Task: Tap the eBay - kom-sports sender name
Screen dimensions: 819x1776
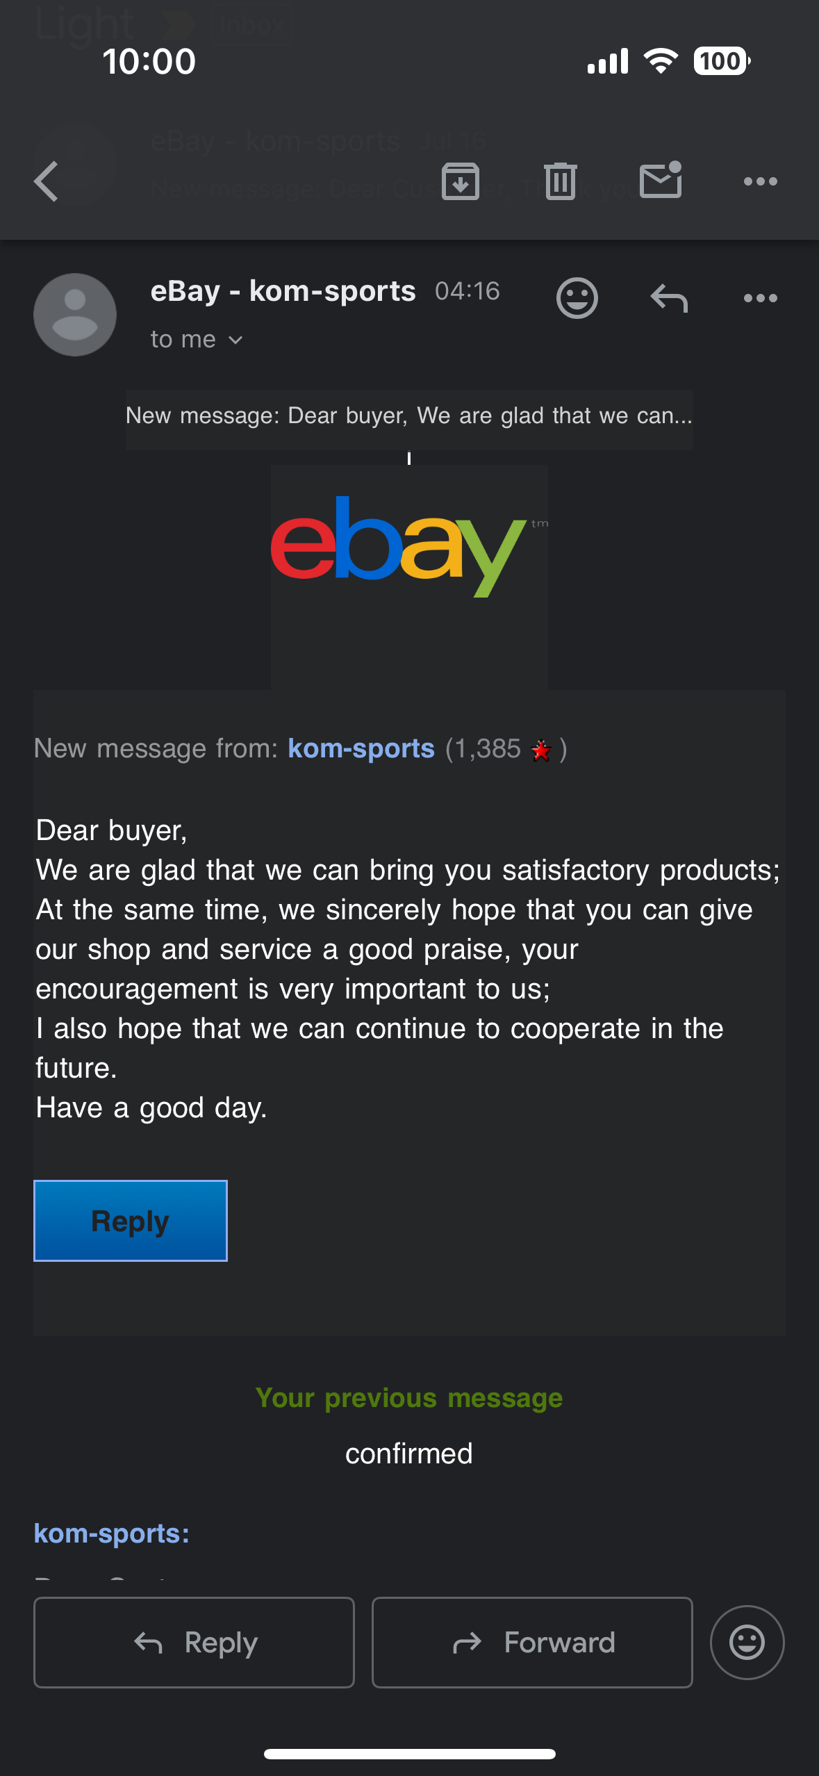Action: [x=283, y=291]
